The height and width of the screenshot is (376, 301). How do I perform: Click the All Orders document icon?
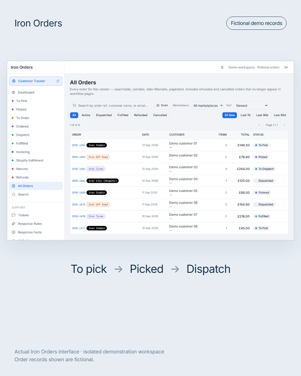pyautogui.click(x=13, y=186)
